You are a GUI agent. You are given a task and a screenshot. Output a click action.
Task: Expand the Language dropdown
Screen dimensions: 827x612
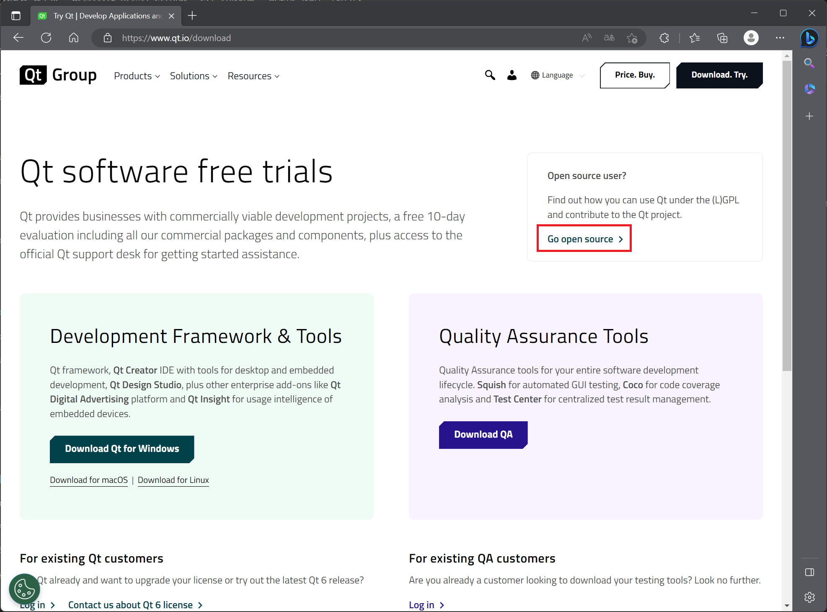558,75
